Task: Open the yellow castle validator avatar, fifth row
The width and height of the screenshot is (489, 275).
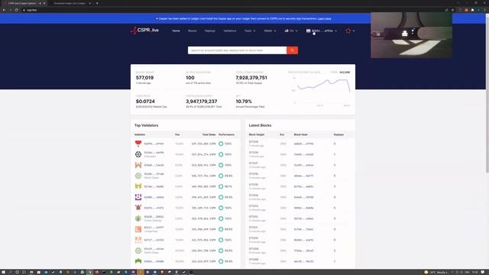Action: click(x=138, y=186)
